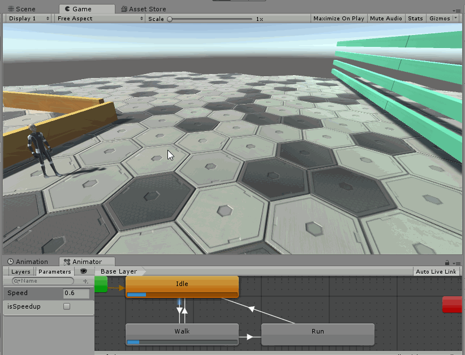Click the search magnifier in the parameter filter
Screen dimensions: 465x355
(16, 280)
